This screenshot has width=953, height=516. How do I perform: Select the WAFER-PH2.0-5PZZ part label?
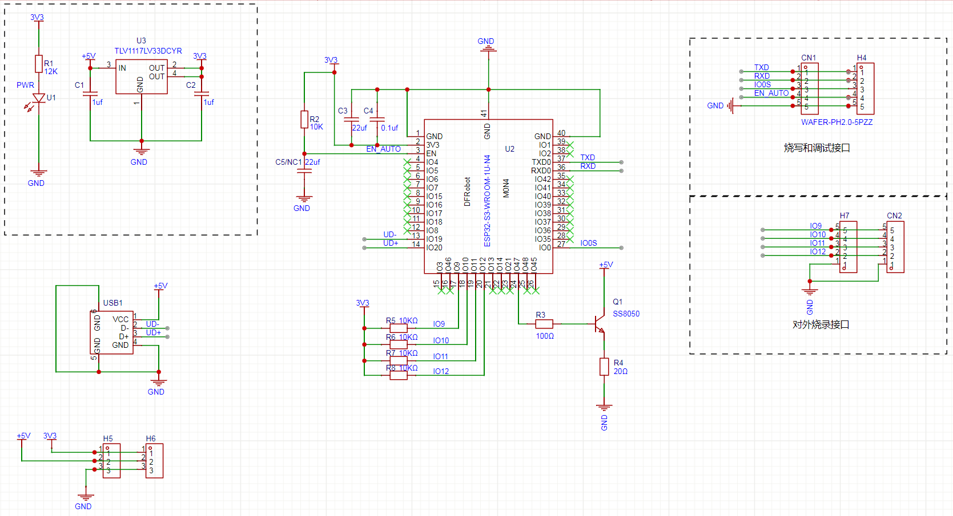click(x=837, y=122)
